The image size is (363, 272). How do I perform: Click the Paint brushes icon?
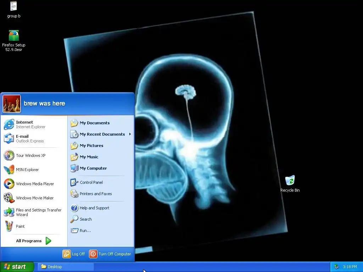click(9, 226)
